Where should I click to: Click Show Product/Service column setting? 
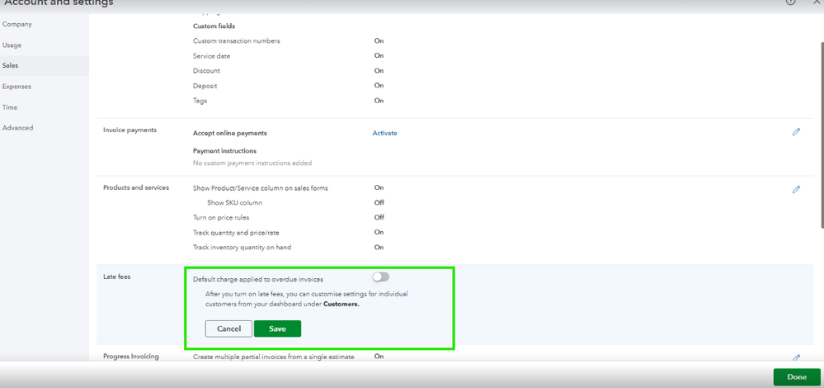[x=261, y=187]
